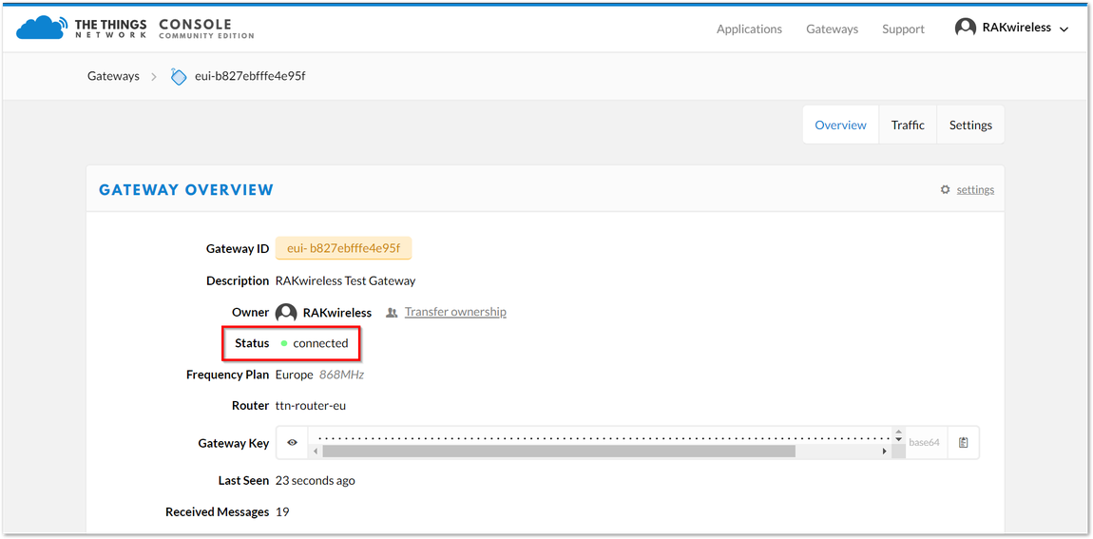Click the 'GATEWAY OVERVIEW' heading
The height and width of the screenshot is (539, 1093).
click(x=186, y=190)
